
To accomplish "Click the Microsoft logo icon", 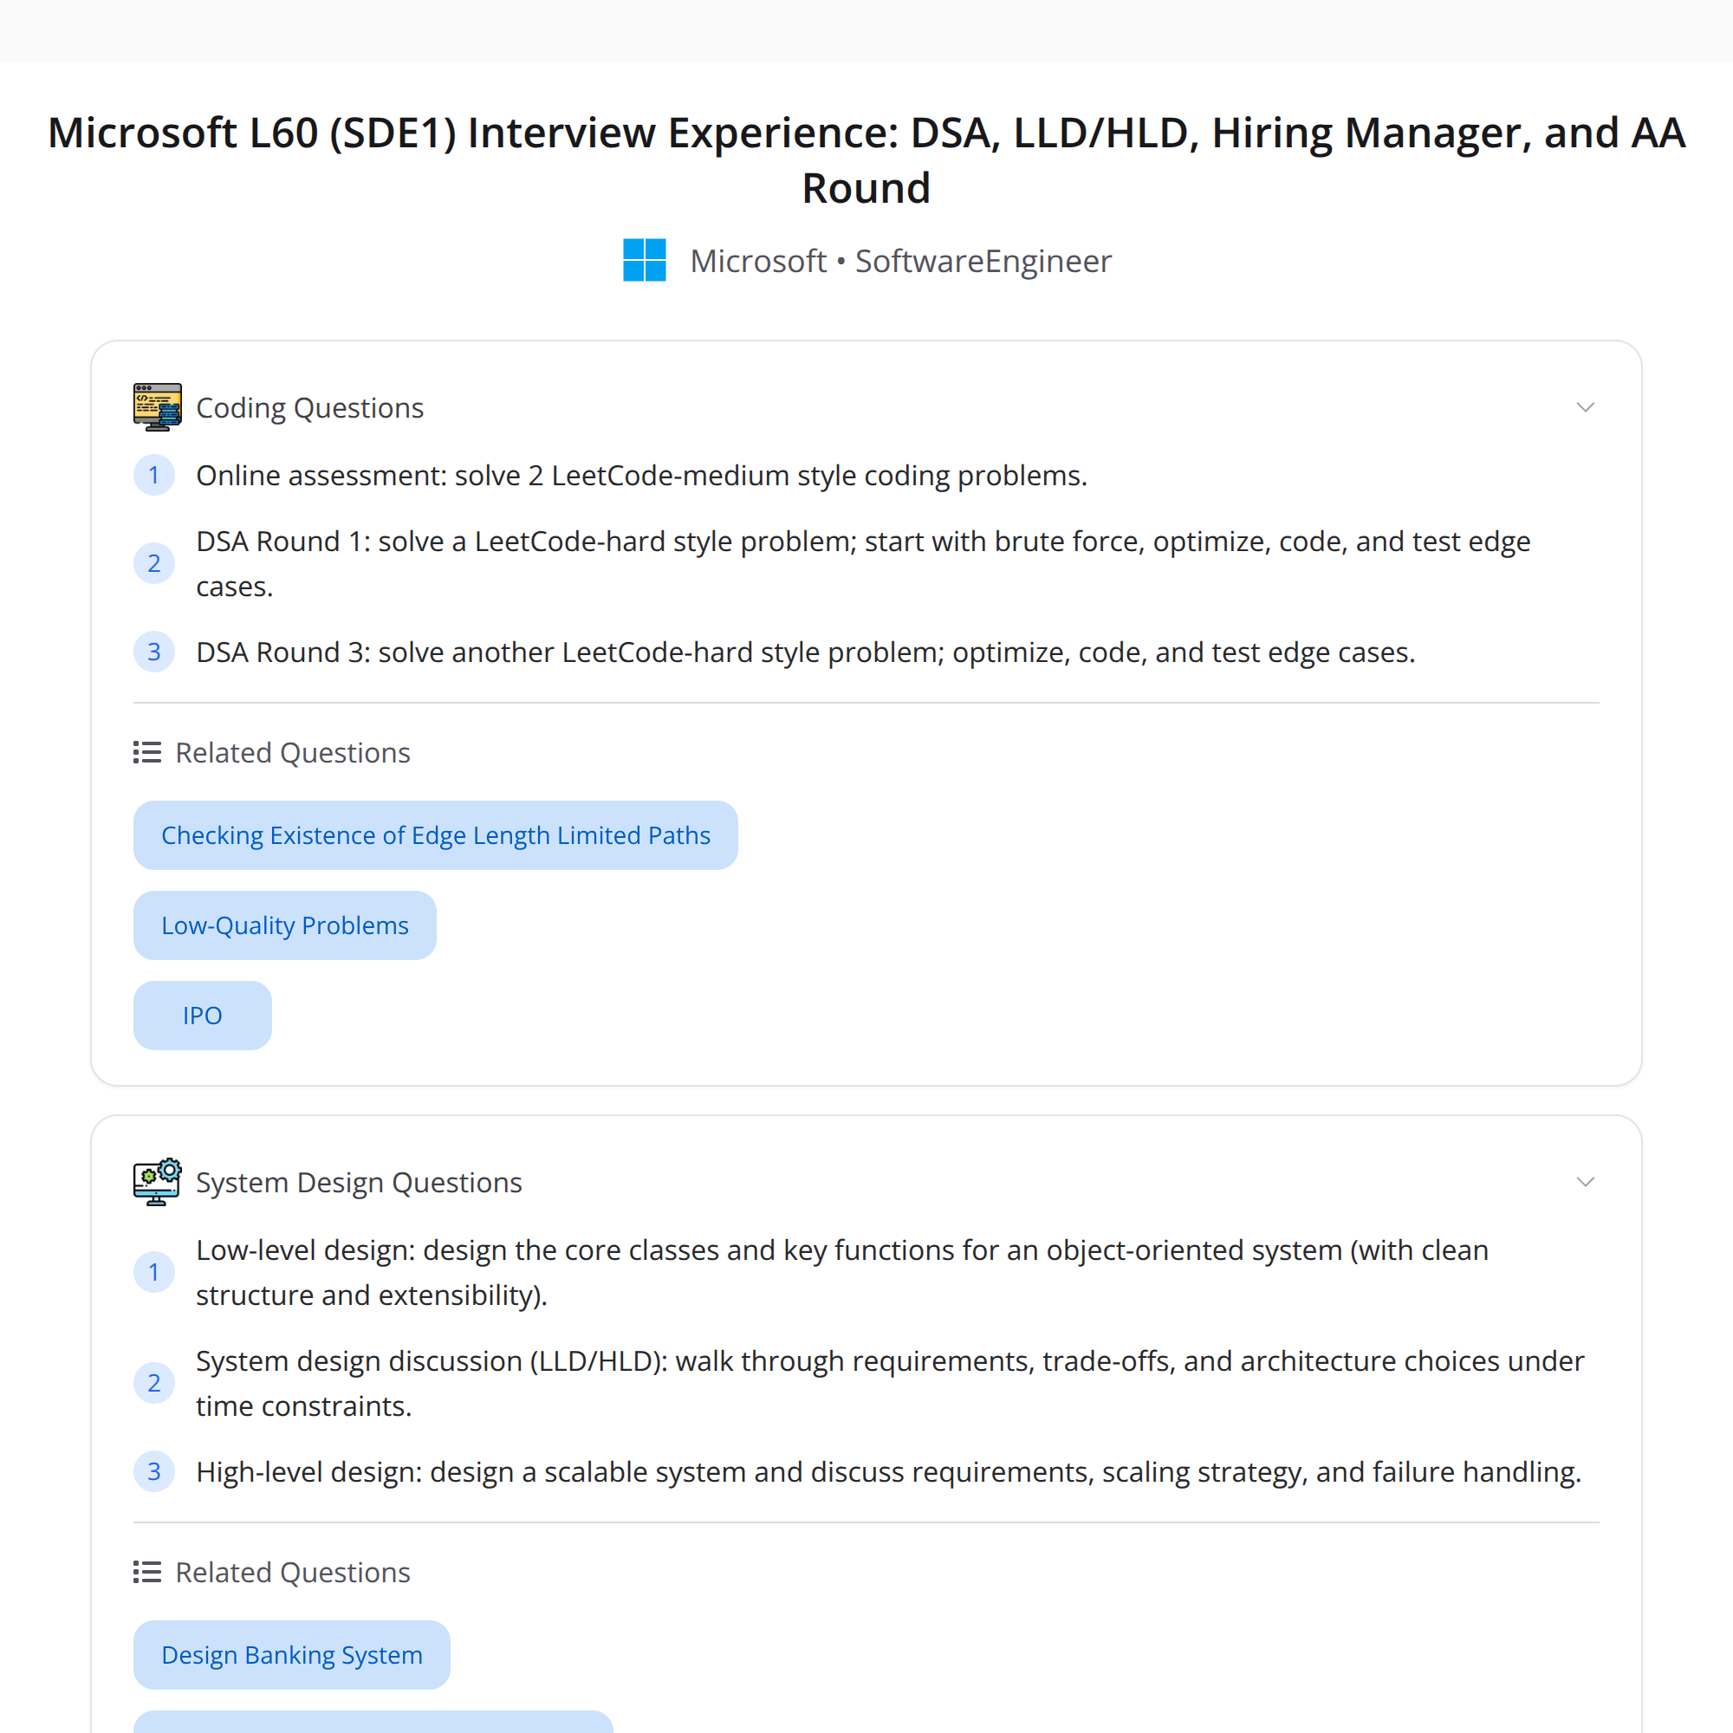I will [x=644, y=260].
